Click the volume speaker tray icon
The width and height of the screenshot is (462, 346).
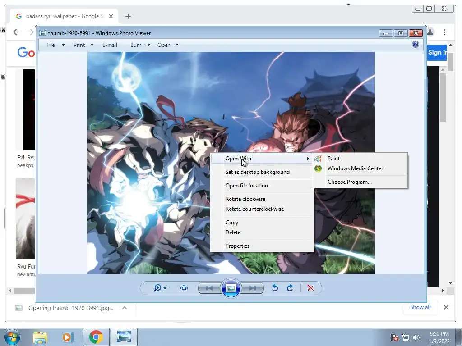(x=416, y=337)
